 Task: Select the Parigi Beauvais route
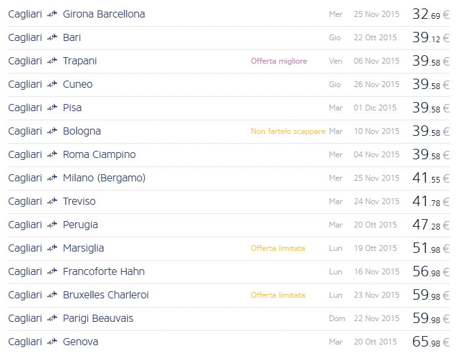click(98, 319)
